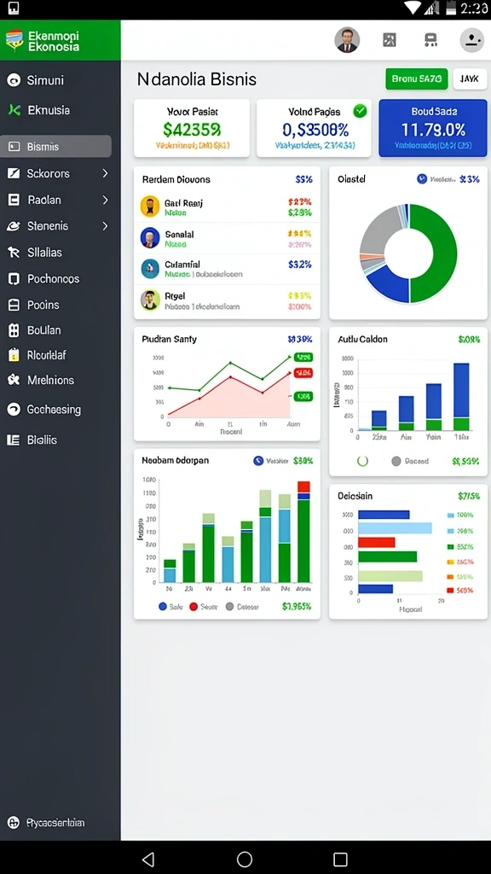The height and width of the screenshot is (874, 491).
Task: Click the second square icon in top bar
Action: pos(430,39)
